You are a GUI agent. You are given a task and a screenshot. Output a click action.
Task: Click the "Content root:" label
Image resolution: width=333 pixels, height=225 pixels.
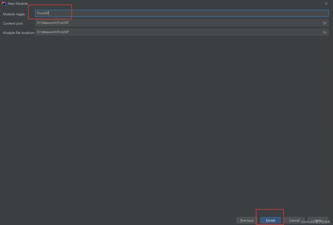(x=13, y=24)
